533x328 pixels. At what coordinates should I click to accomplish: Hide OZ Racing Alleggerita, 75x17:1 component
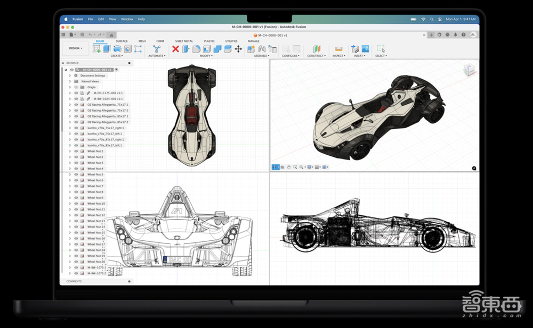[x=76, y=105]
